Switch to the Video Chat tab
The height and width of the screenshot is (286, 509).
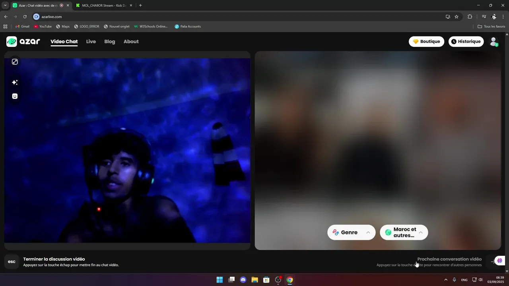(64, 41)
